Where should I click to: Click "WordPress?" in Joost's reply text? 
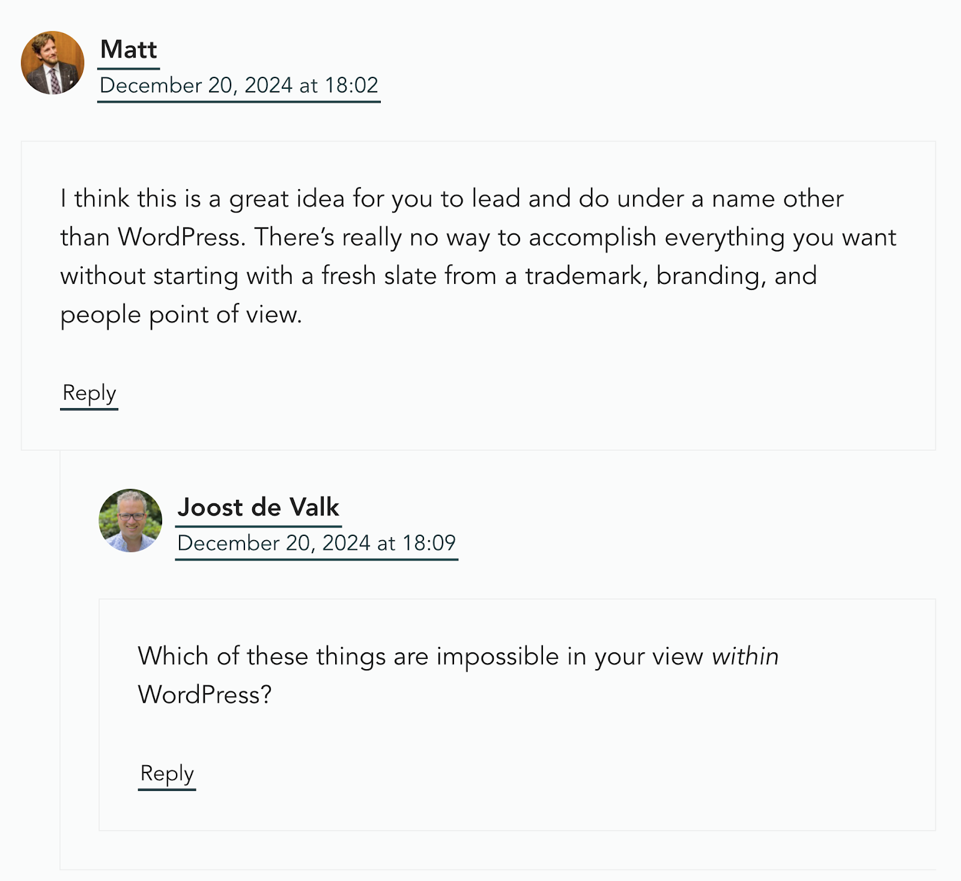click(205, 695)
